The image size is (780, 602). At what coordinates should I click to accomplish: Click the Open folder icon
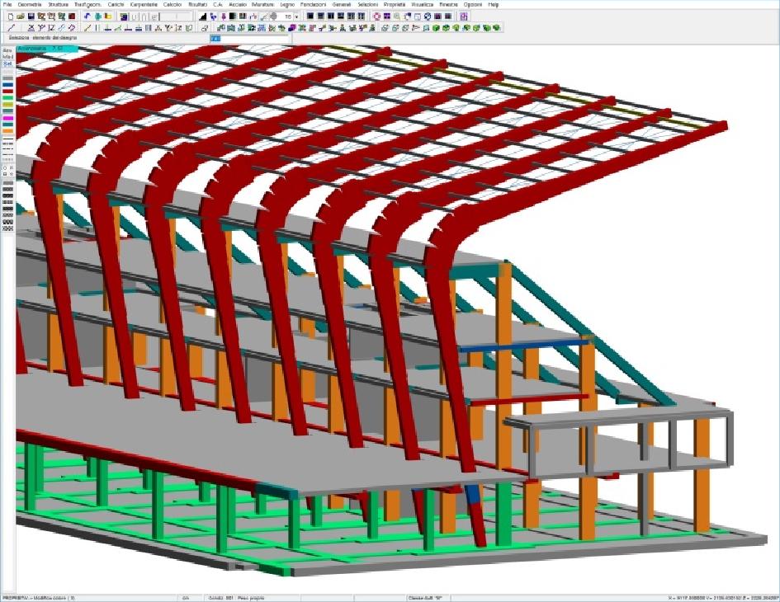[x=21, y=16]
